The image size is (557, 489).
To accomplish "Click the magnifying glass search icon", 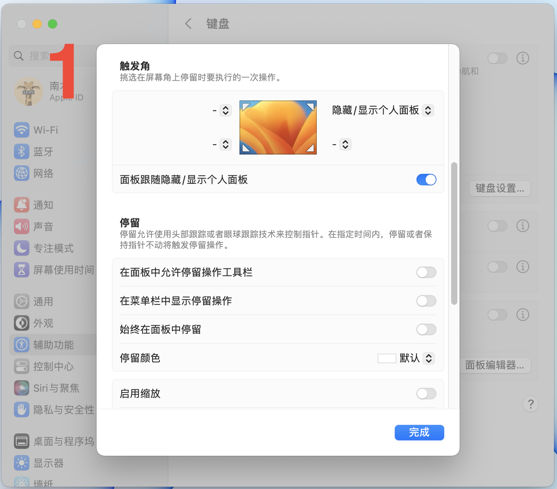I will click(19, 56).
